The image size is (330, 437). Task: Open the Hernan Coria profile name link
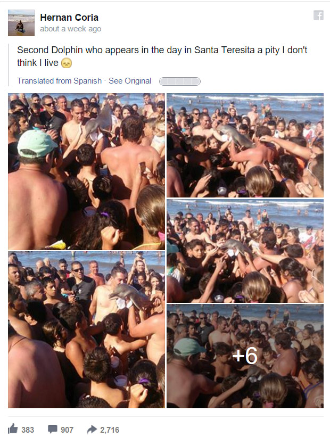point(69,18)
